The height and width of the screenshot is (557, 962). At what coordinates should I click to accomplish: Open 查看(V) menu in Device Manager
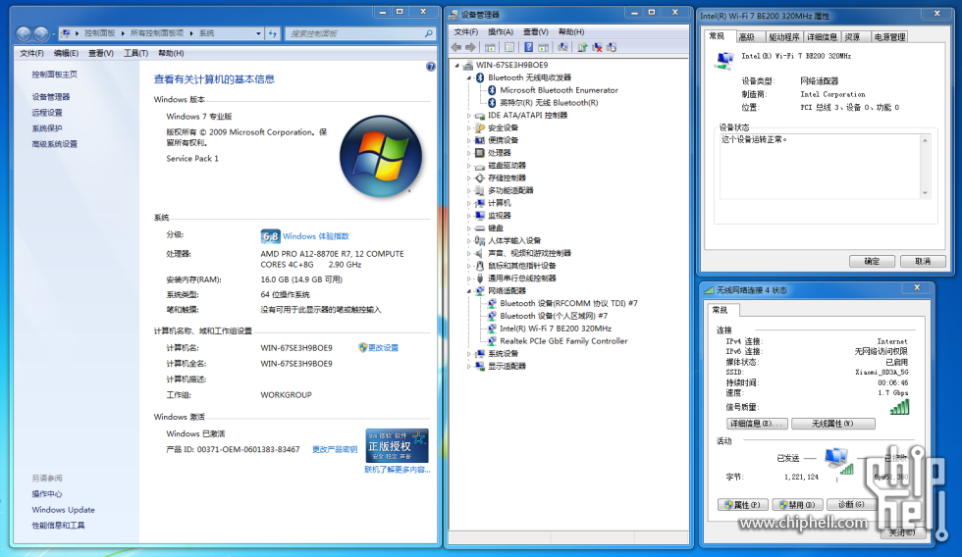pyautogui.click(x=536, y=31)
